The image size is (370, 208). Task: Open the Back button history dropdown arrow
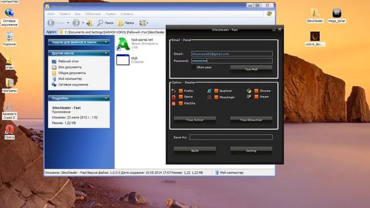click(x=68, y=23)
